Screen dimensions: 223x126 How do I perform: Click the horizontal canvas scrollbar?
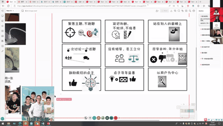(x=136, y=120)
